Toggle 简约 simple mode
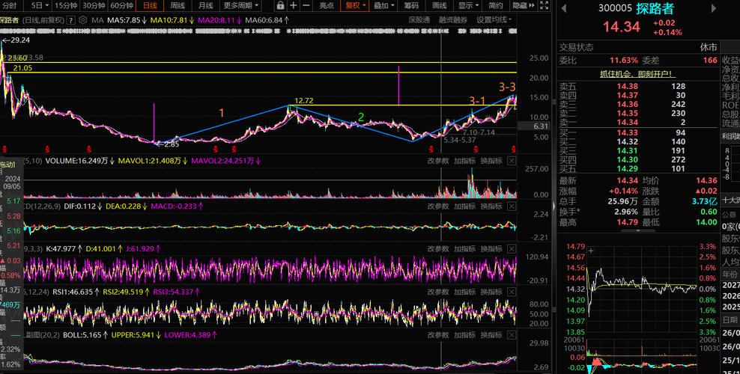740x374 pixels. pyautogui.click(x=496, y=6)
